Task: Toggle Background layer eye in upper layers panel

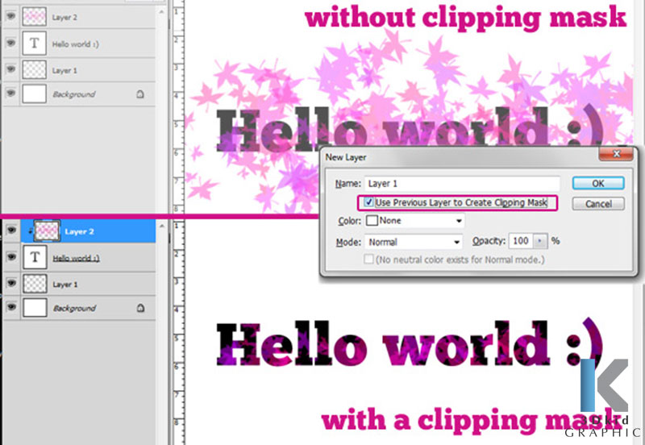Action: coord(10,93)
